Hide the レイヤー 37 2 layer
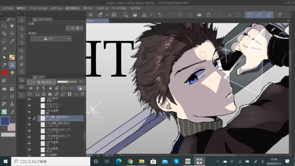Viewport: 295px width, 166px height. point(29,118)
